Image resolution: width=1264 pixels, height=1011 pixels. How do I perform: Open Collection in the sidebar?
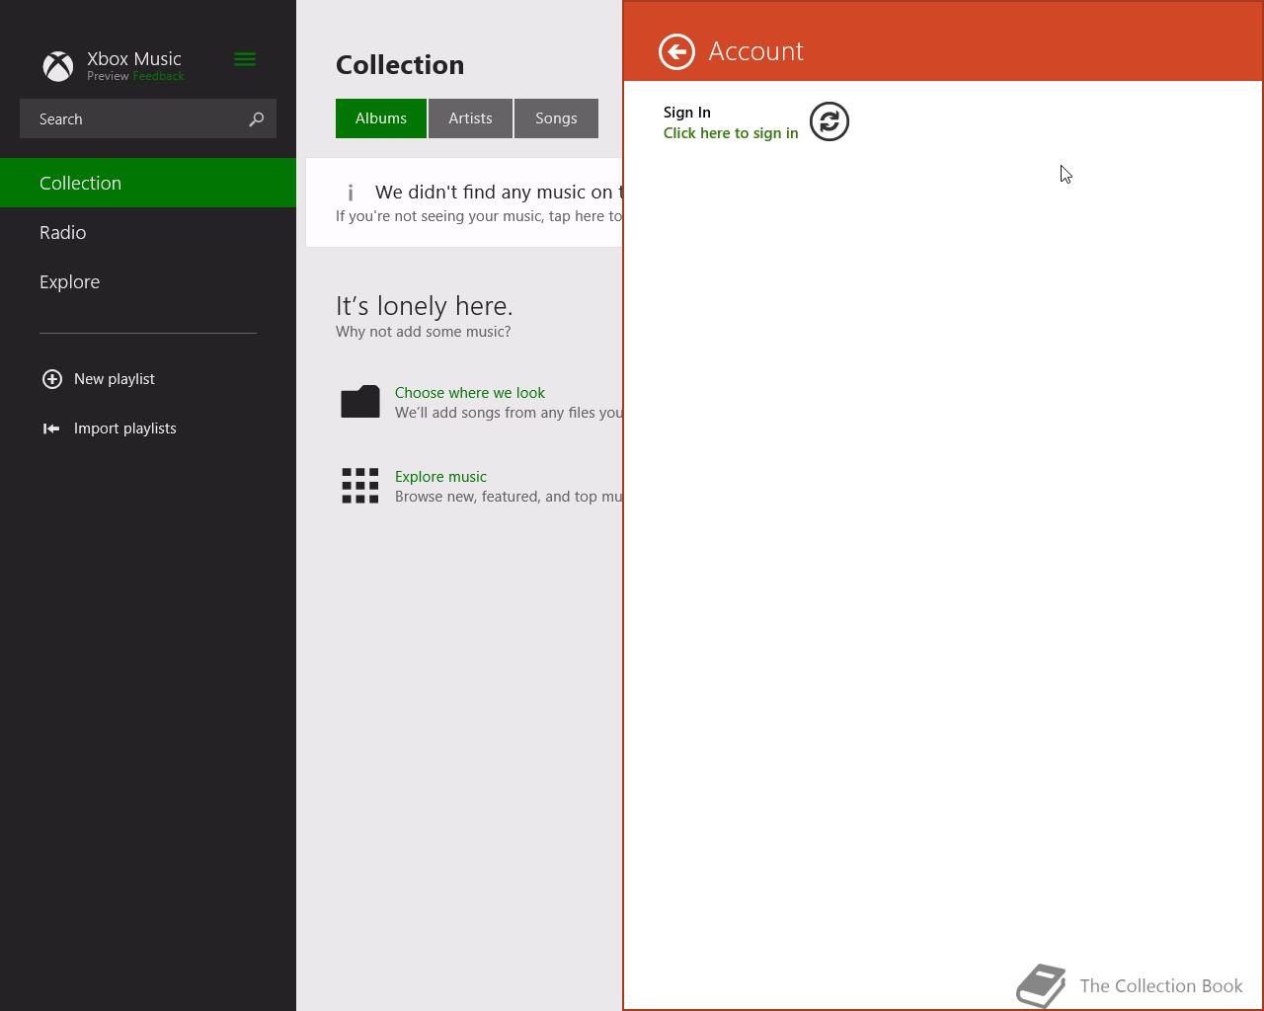pos(148,183)
